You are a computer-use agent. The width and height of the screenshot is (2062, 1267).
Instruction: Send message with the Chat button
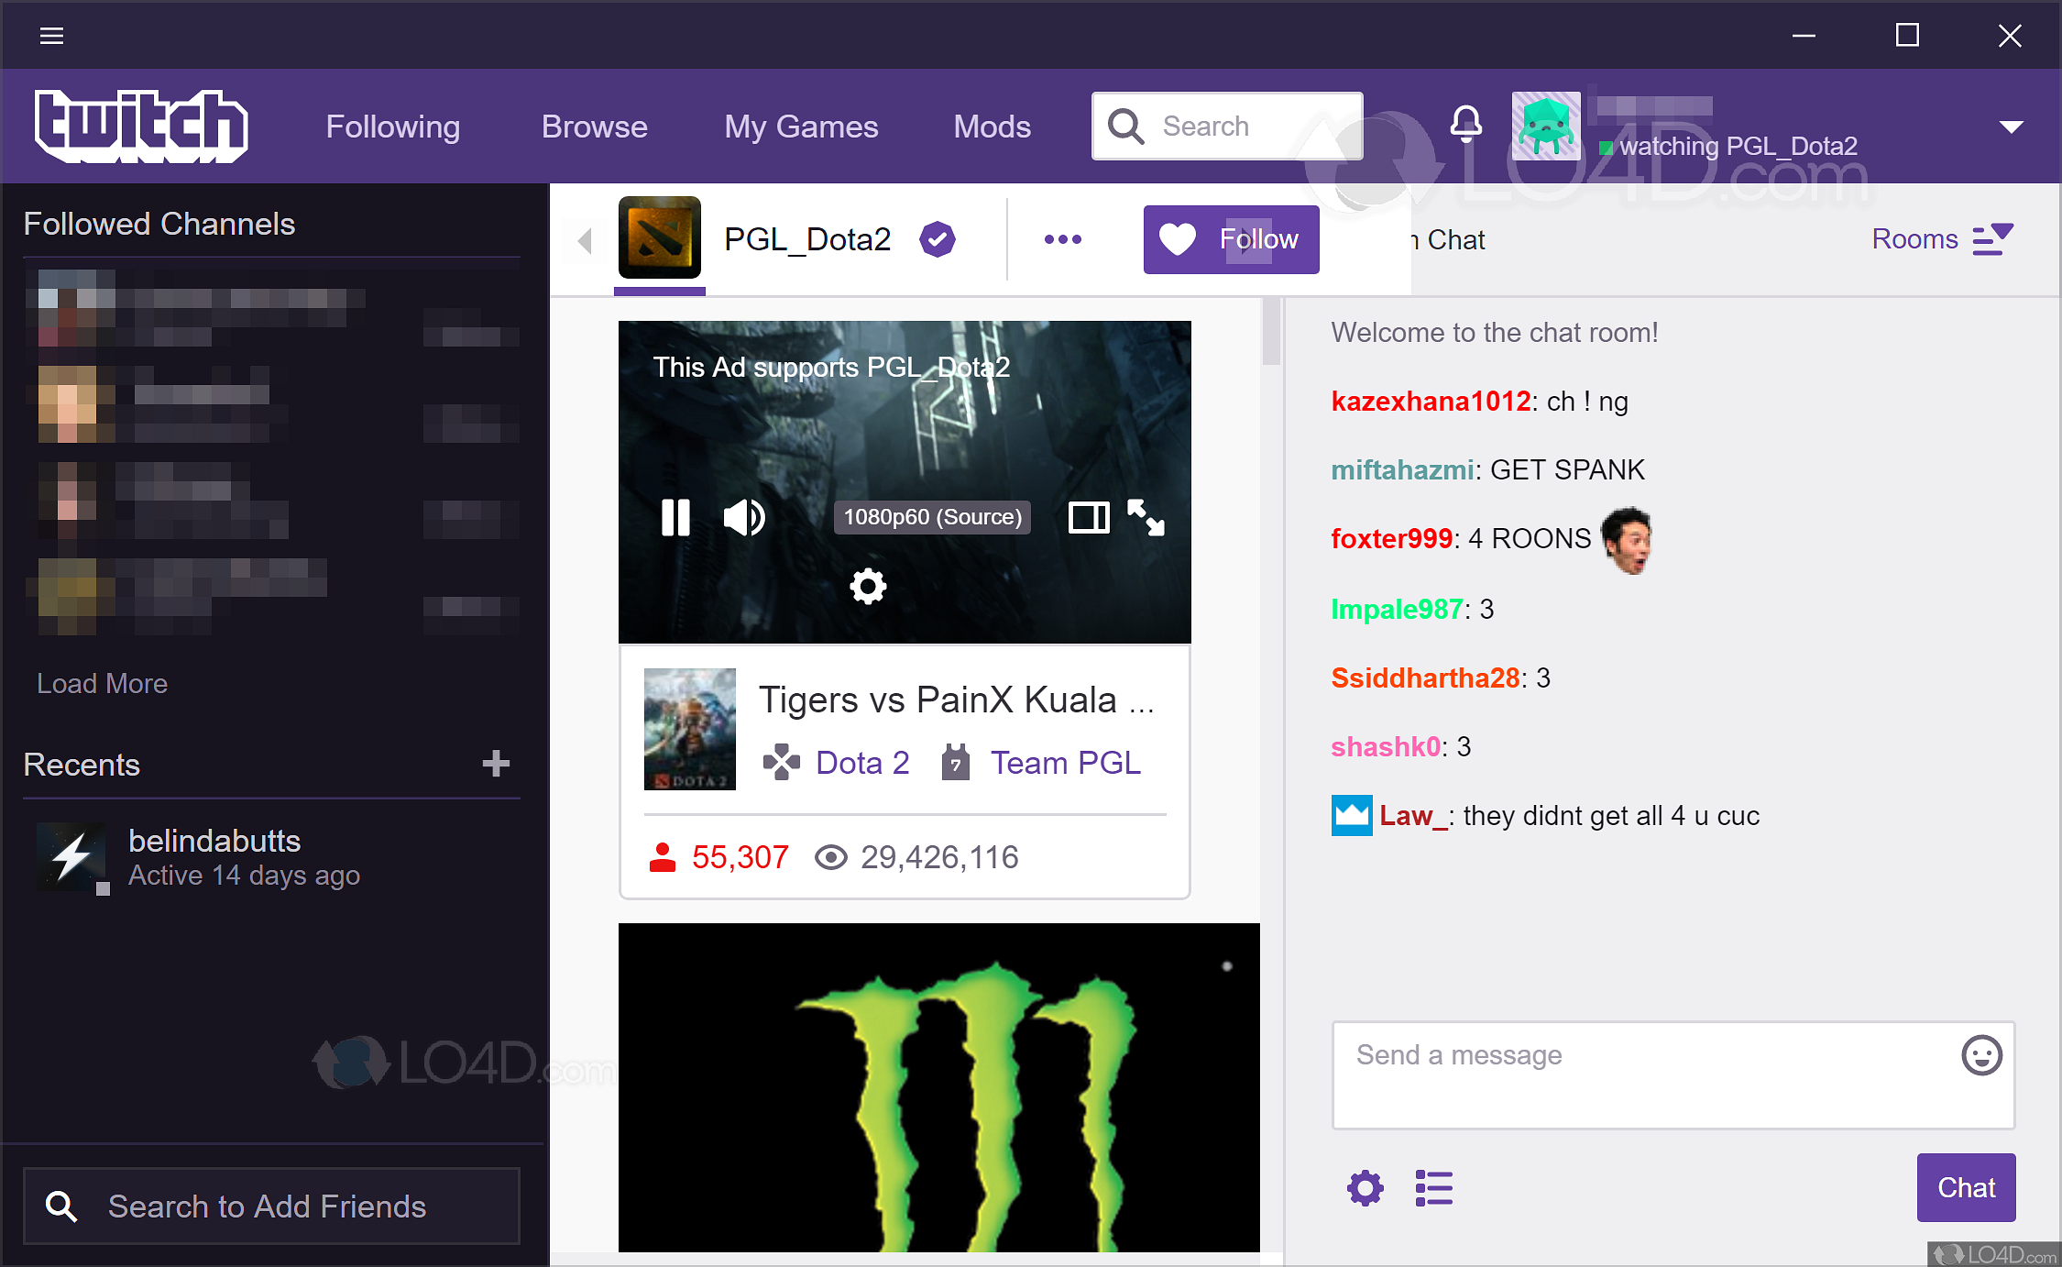click(1966, 1187)
